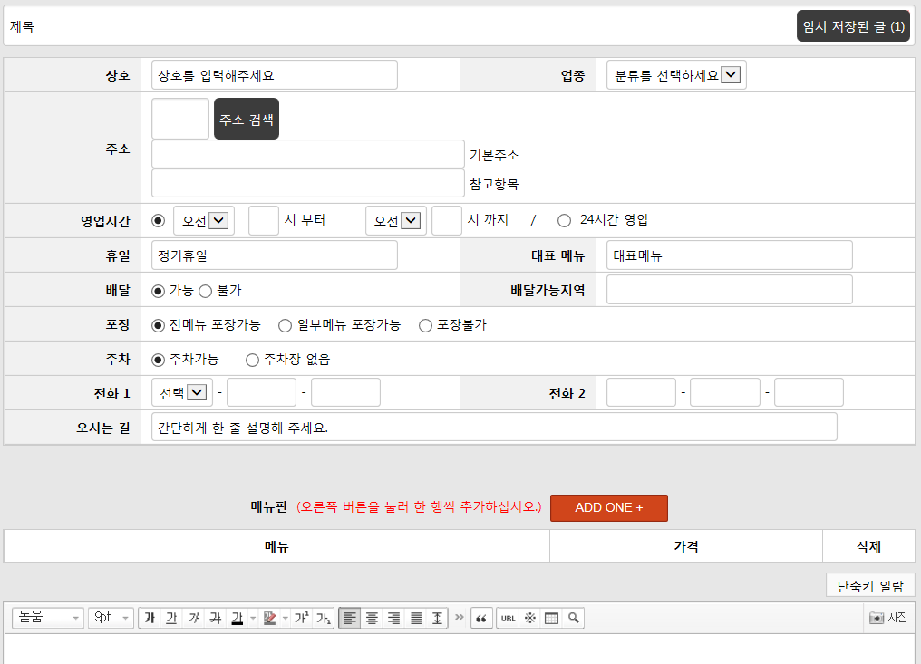Apply underline formatting in editor
Screen dimensions: 921x664
click(171, 618)
